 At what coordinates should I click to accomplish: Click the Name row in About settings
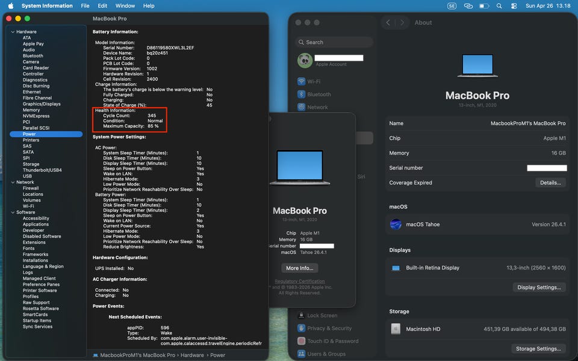coord(477,123)
